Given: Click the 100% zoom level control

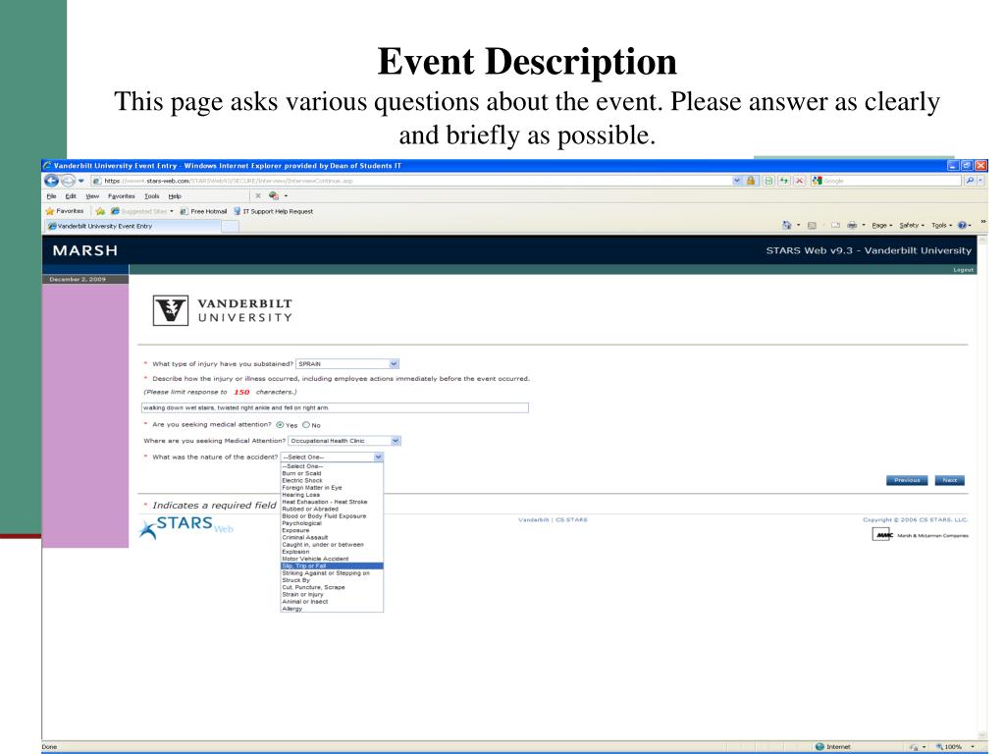Looking at the screenshot, I should coord(954,747).
